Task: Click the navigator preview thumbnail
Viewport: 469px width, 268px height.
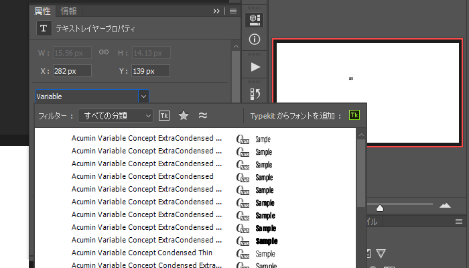Action: (x=368, y=92)
